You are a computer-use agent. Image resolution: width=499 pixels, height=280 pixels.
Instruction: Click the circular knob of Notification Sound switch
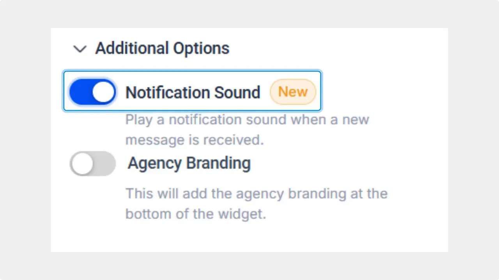pyautogui.click(x=104, y=92)
